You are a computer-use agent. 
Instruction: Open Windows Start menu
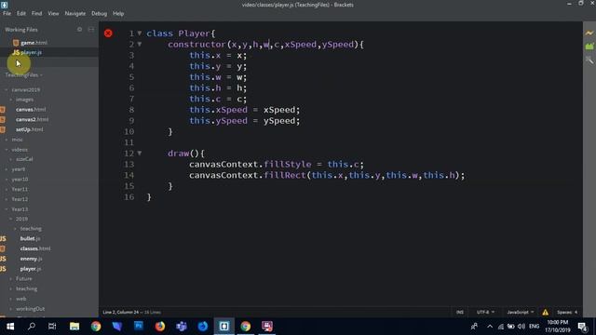(x=10, y=327)
